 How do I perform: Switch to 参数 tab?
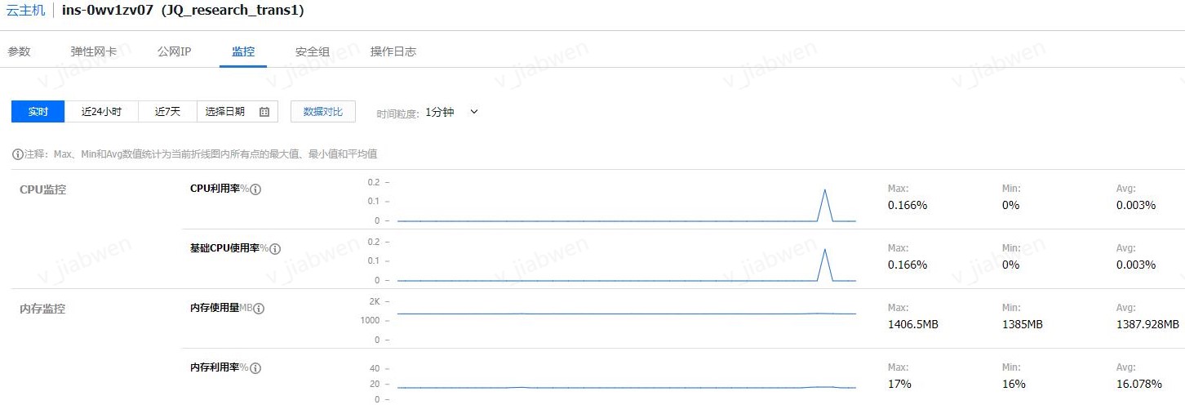coord(19,51)
